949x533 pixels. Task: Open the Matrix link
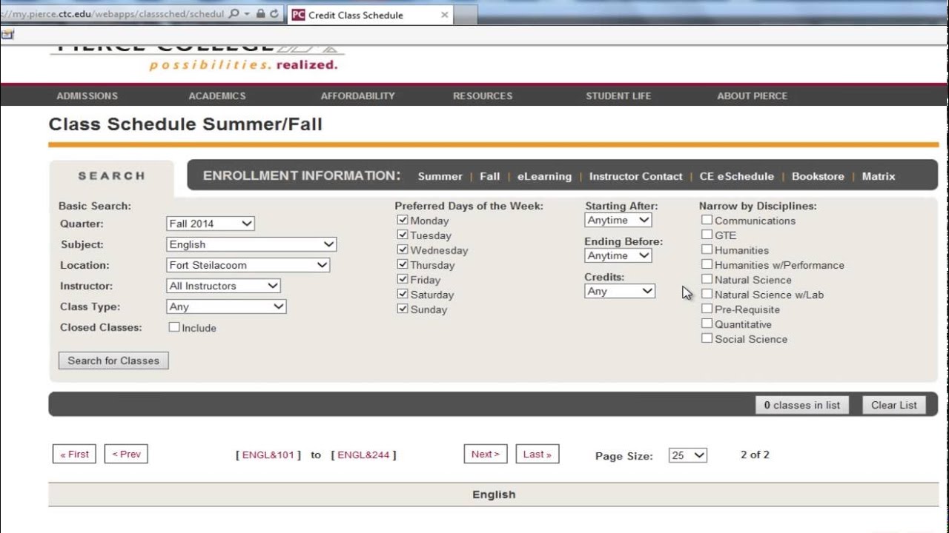tap(879, 176)
